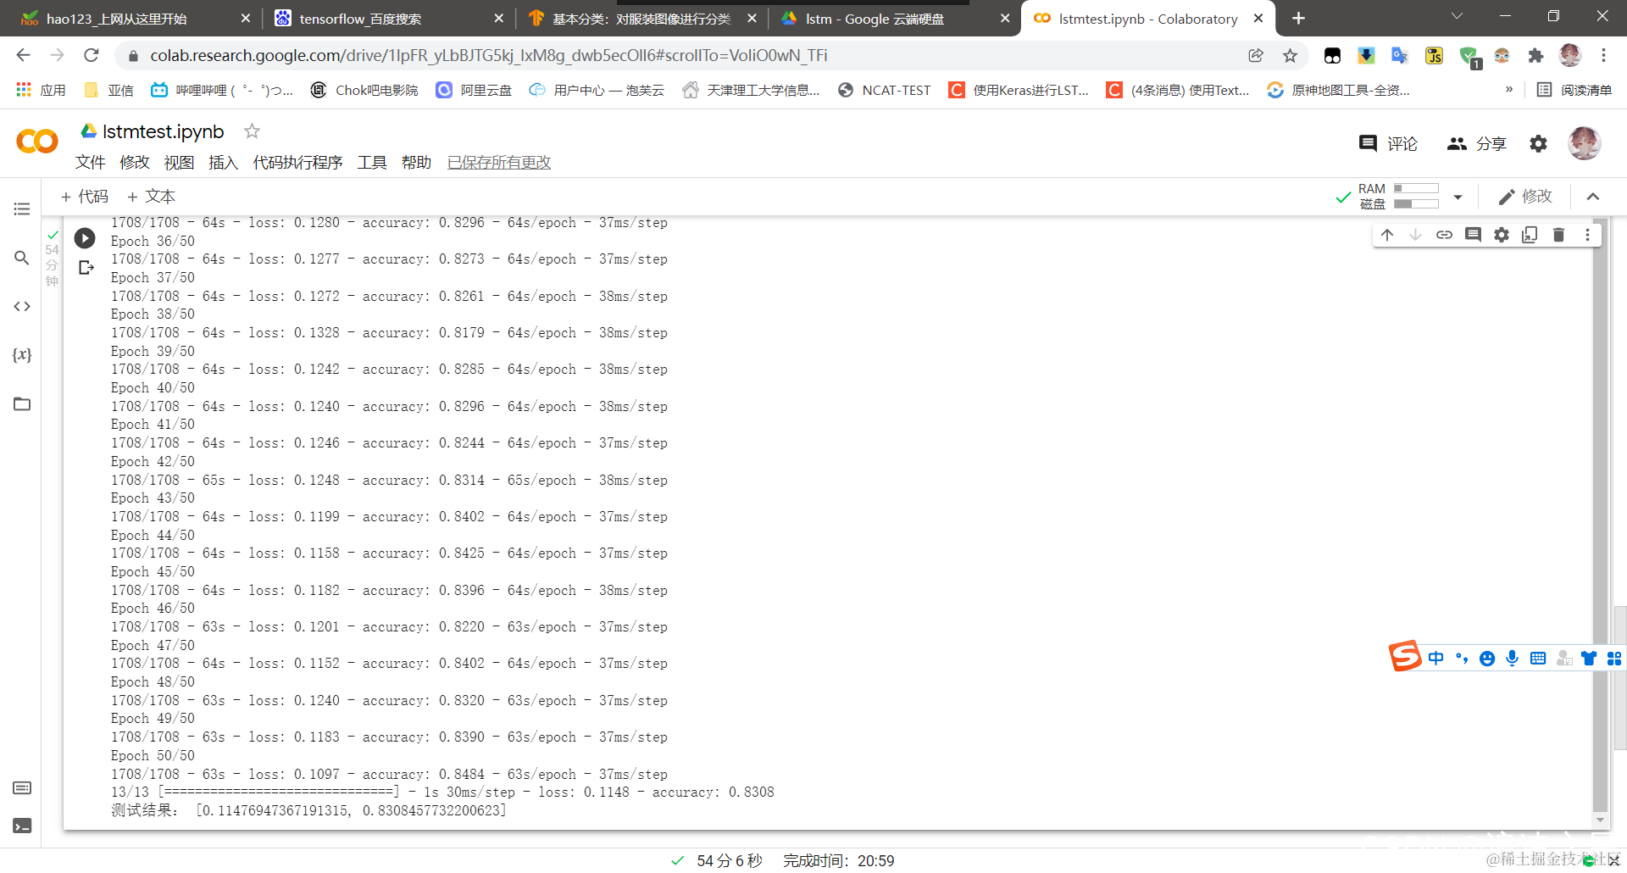Open the files browser sidebar
Screen dimensions: 1627x873
click(21, 403)
